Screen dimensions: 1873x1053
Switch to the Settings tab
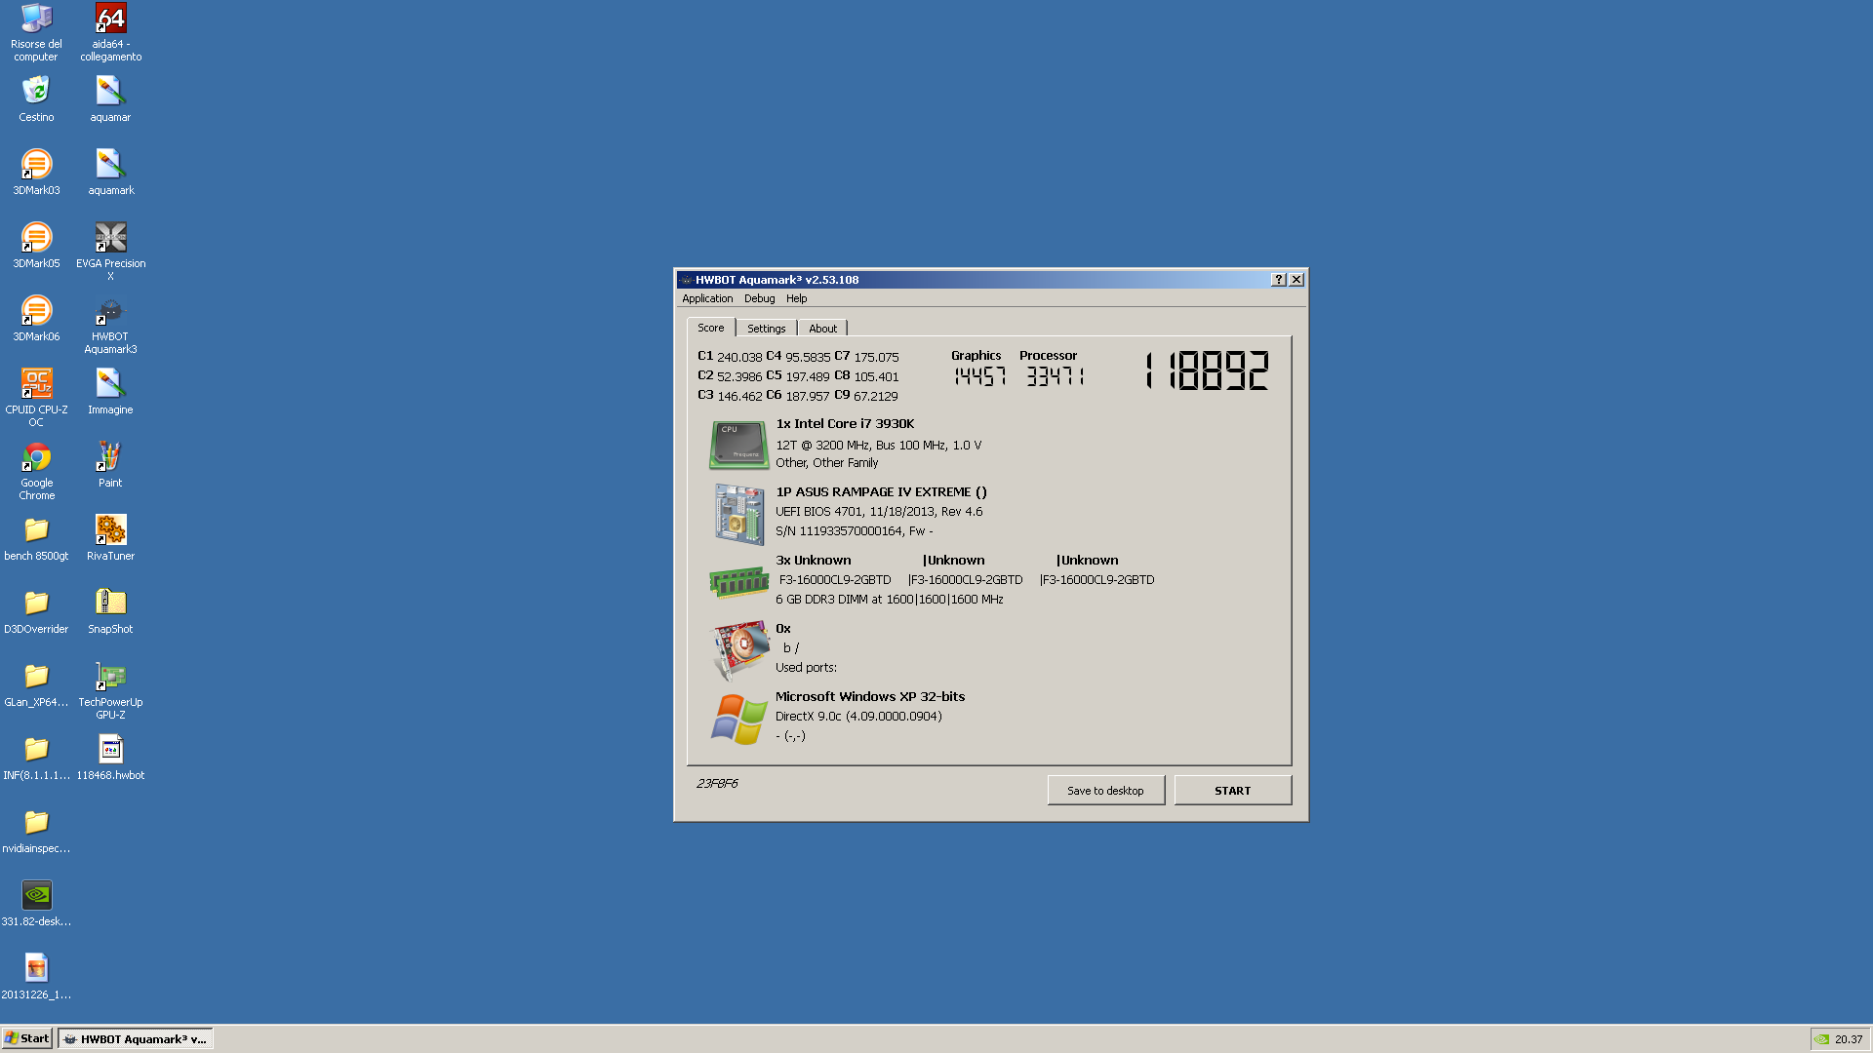766,329
